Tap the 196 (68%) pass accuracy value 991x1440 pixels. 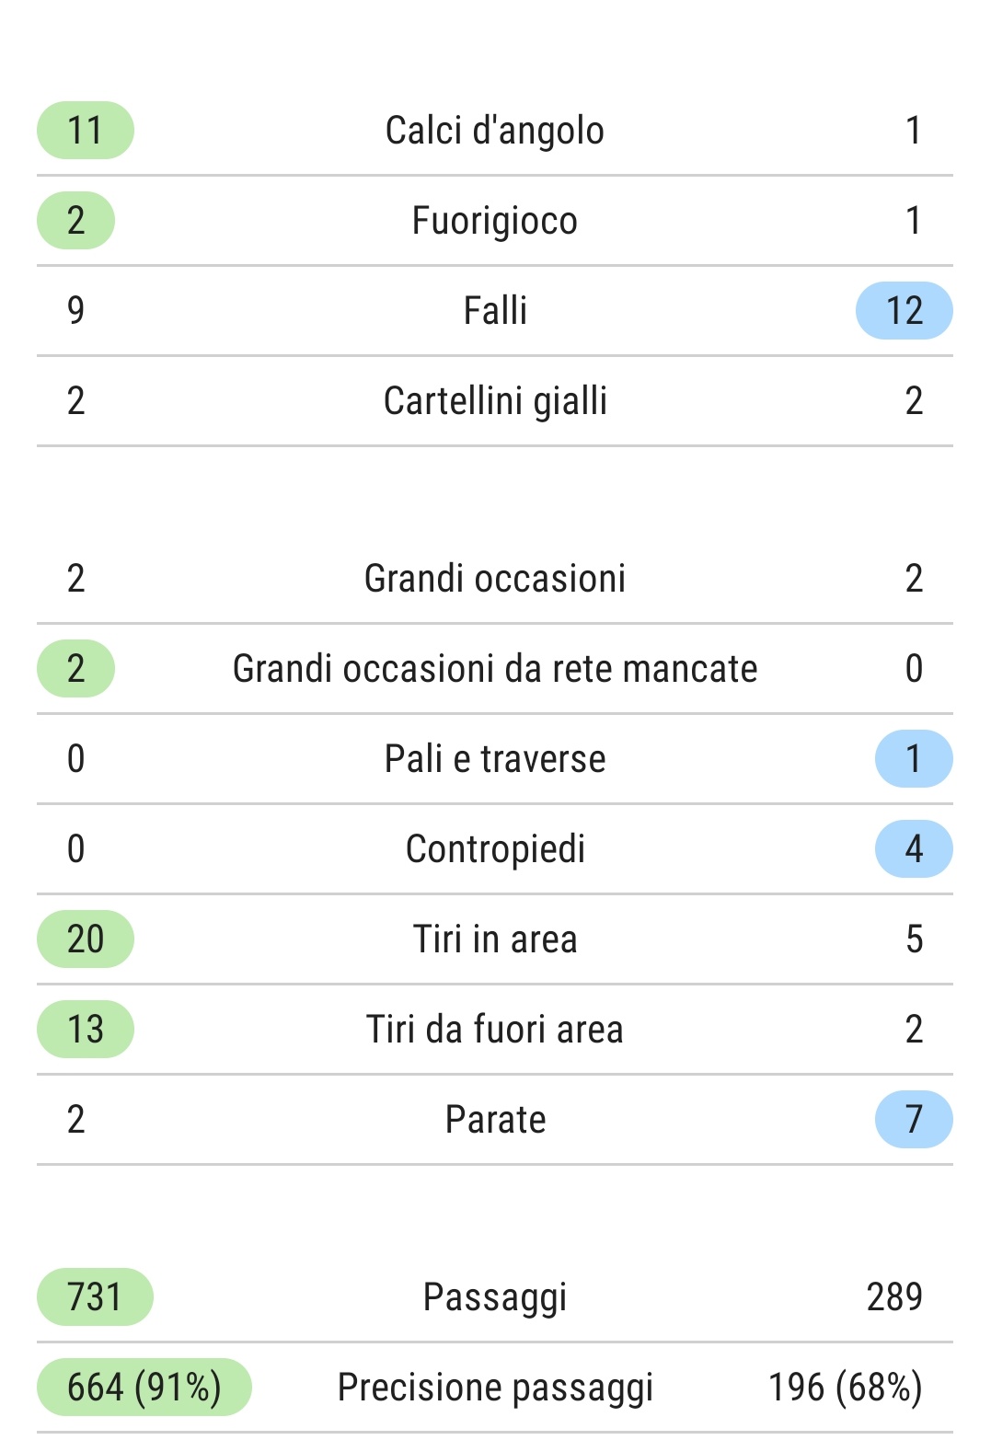point(846,1388)
